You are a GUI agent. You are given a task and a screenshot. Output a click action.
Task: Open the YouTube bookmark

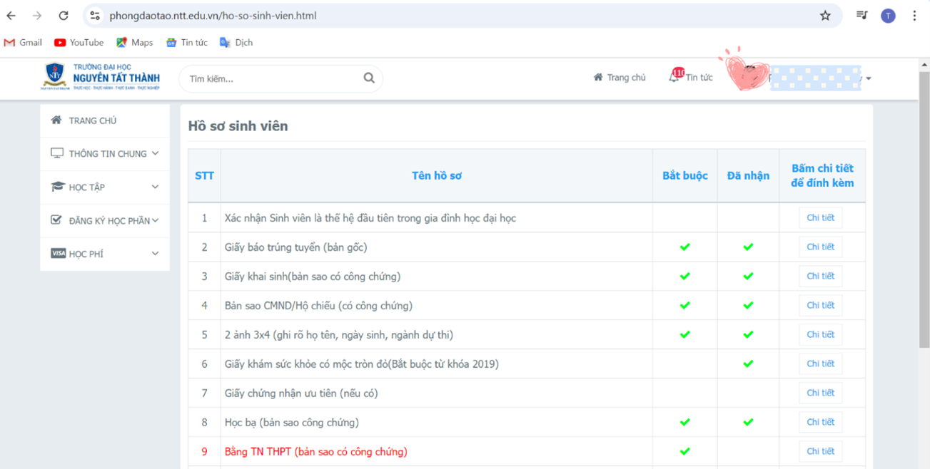pyautogui.click(x=79, y=43)
